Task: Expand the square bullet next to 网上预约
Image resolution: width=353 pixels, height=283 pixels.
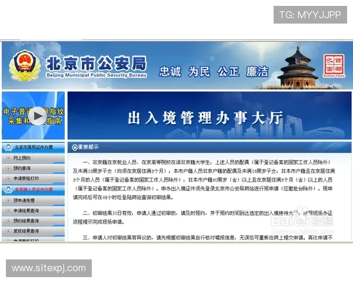Action: coord(8,159)
